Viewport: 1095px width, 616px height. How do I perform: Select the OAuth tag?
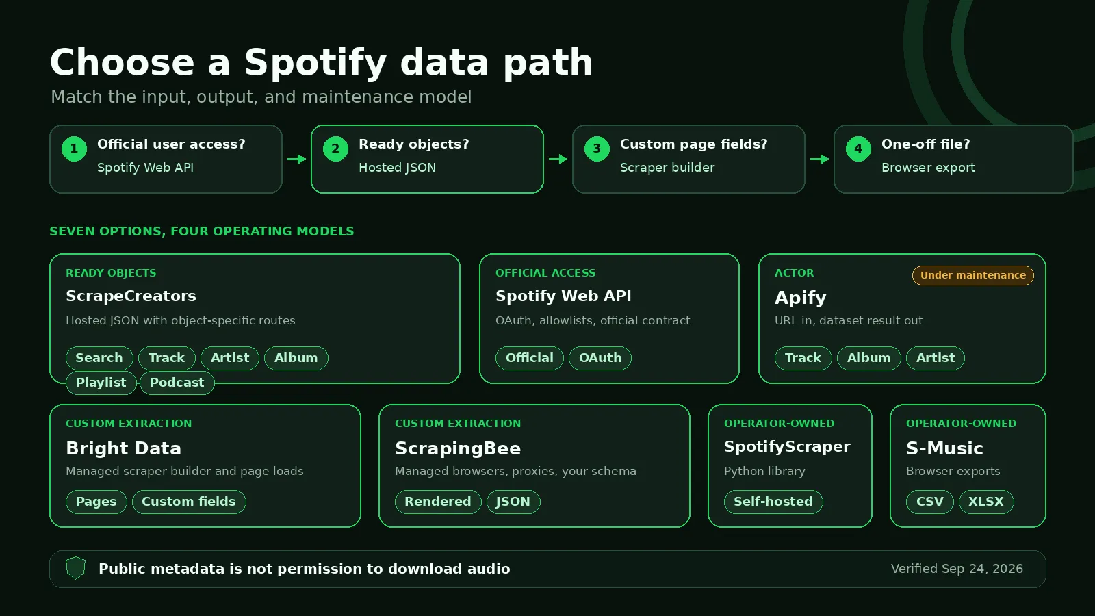click(x=600, y=358)
